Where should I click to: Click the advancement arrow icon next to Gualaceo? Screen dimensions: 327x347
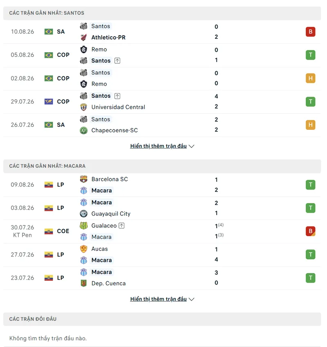122,226
